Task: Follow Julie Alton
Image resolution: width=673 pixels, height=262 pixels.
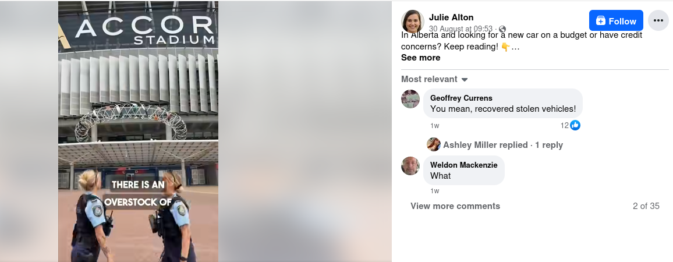Action: tap(616, 20)
